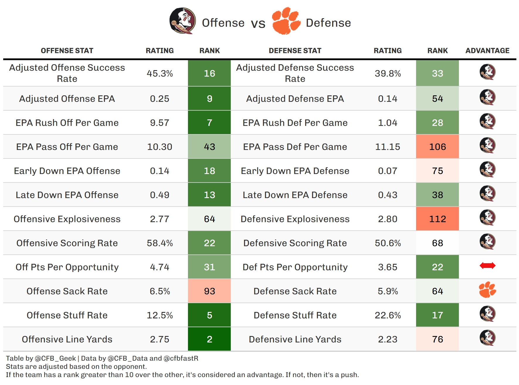The image size is (519, 385).
Task: Click the Clemson orange paw header logo
Action: coord(286,21)
